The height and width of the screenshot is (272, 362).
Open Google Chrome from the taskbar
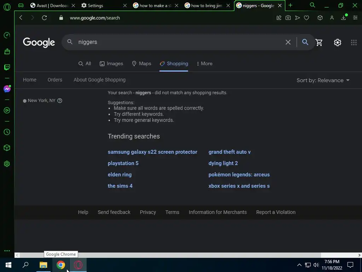click(x=61, y=265)
